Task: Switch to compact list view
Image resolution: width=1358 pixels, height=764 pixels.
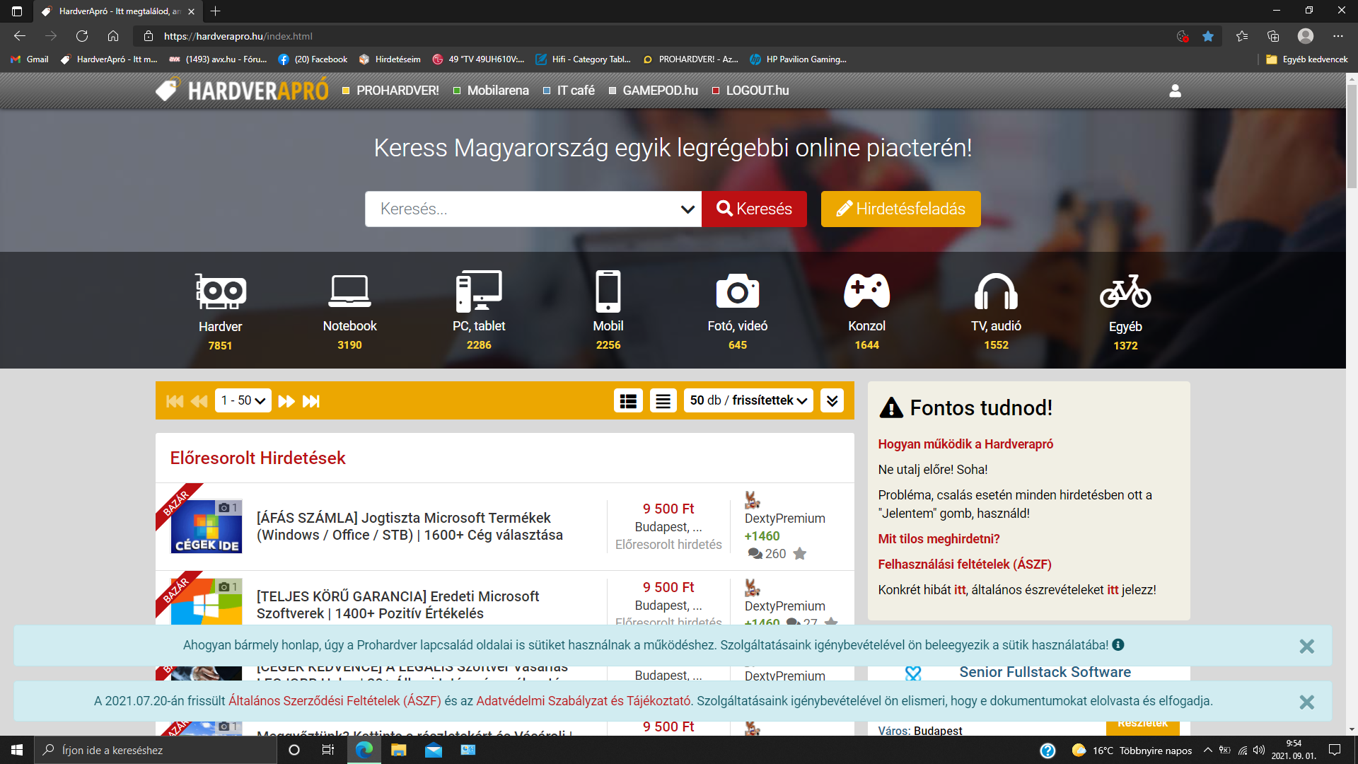Action: (x=663, y=401)
